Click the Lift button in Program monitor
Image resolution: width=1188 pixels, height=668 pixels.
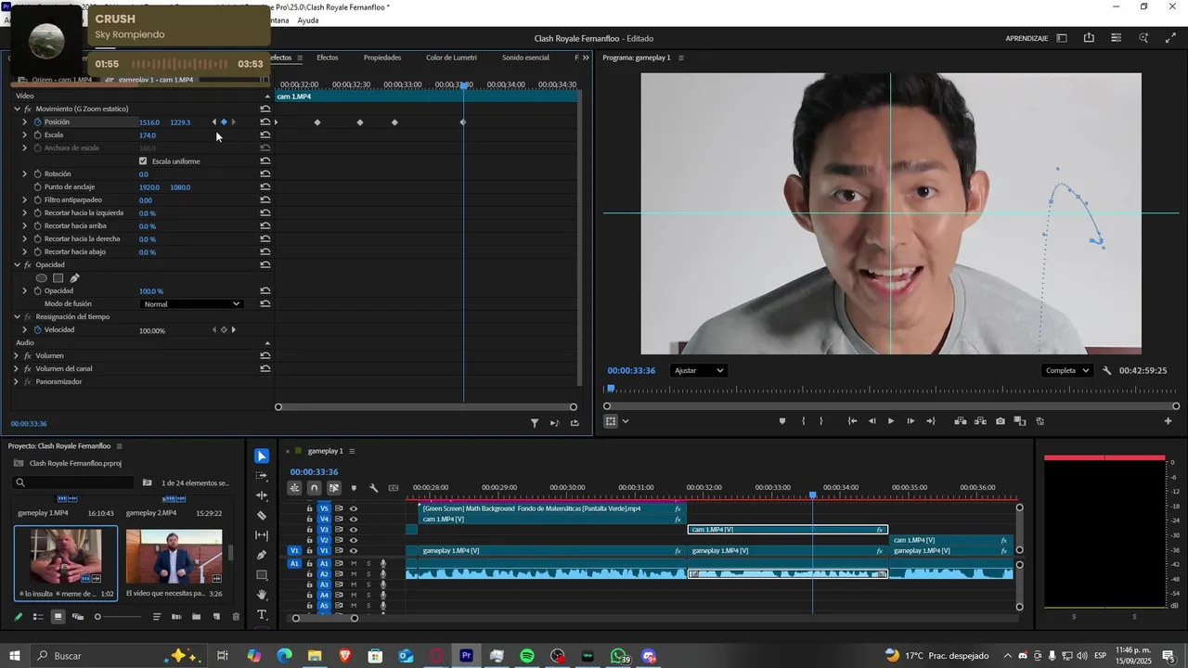coord(961,421)
